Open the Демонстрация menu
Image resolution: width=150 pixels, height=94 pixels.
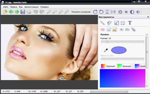[x=32, y=7]
